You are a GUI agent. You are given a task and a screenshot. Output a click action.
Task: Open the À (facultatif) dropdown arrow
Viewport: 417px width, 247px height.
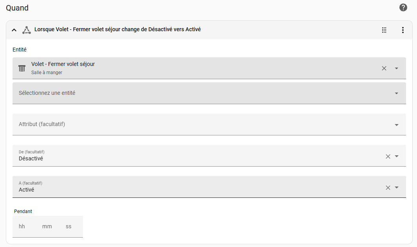(397, 187)
